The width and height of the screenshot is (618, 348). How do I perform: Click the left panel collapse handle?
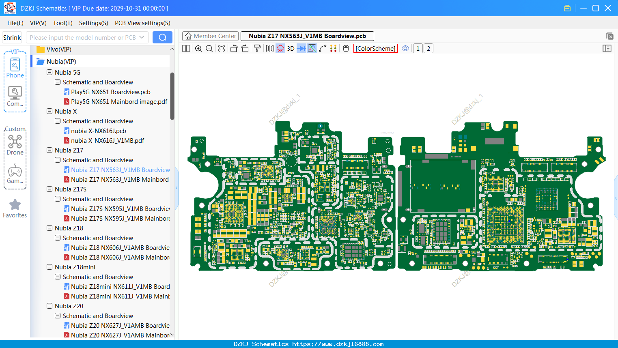coord(177,187)
